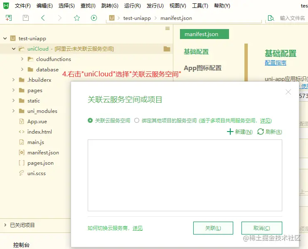Click the main.js file icon
Image resolution: width=308 pixels, height=249 pixels.
22,142
